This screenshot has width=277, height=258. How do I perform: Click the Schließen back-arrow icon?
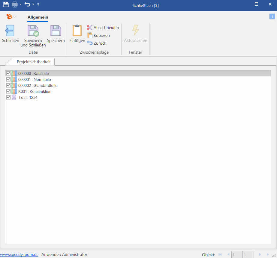[10, 31]
